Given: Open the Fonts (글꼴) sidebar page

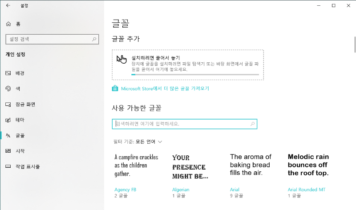Looking at the screenshot, I should click(20, 135).
